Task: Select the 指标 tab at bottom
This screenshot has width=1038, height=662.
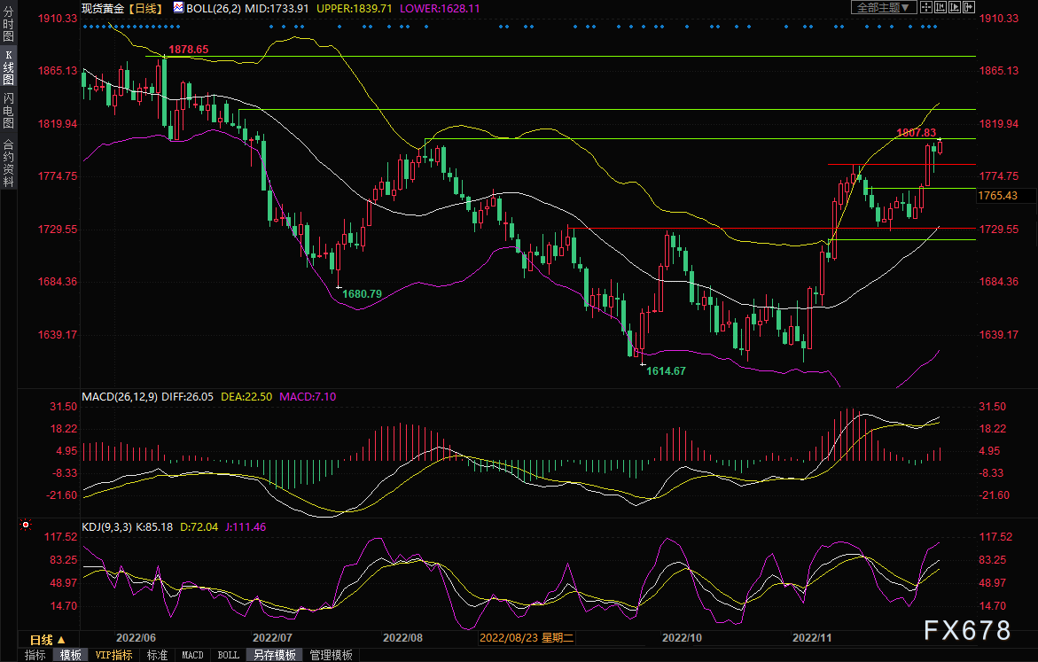Action: click(x=35, y=655)
